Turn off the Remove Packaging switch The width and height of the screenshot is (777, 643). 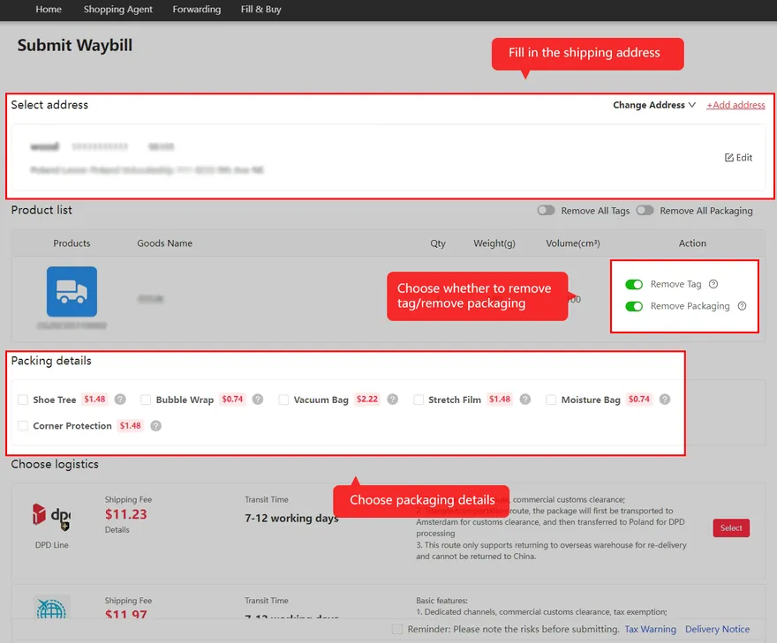point(634,306)
